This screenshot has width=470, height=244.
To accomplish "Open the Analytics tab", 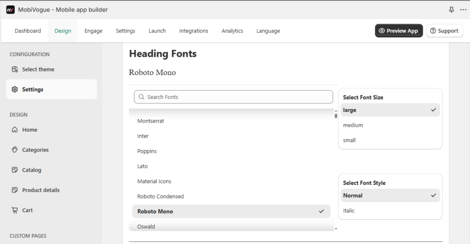I will pyautogui.click(x=232, y=31).
